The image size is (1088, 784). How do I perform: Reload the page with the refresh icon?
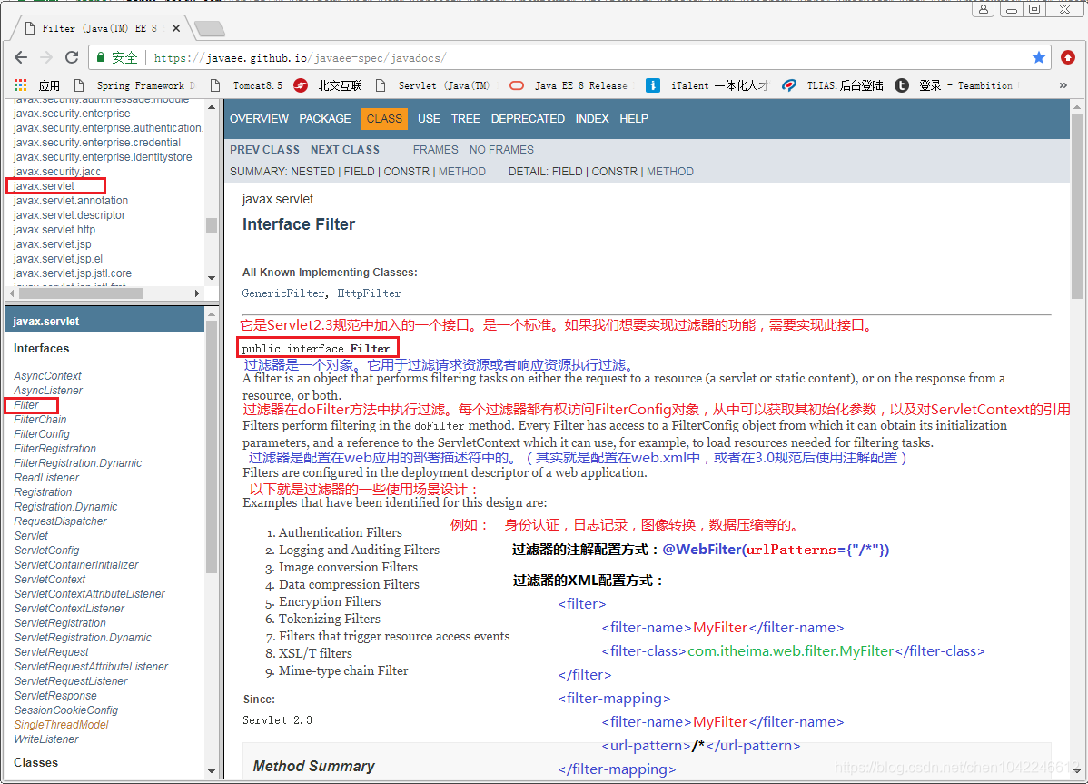pos(72,57)
